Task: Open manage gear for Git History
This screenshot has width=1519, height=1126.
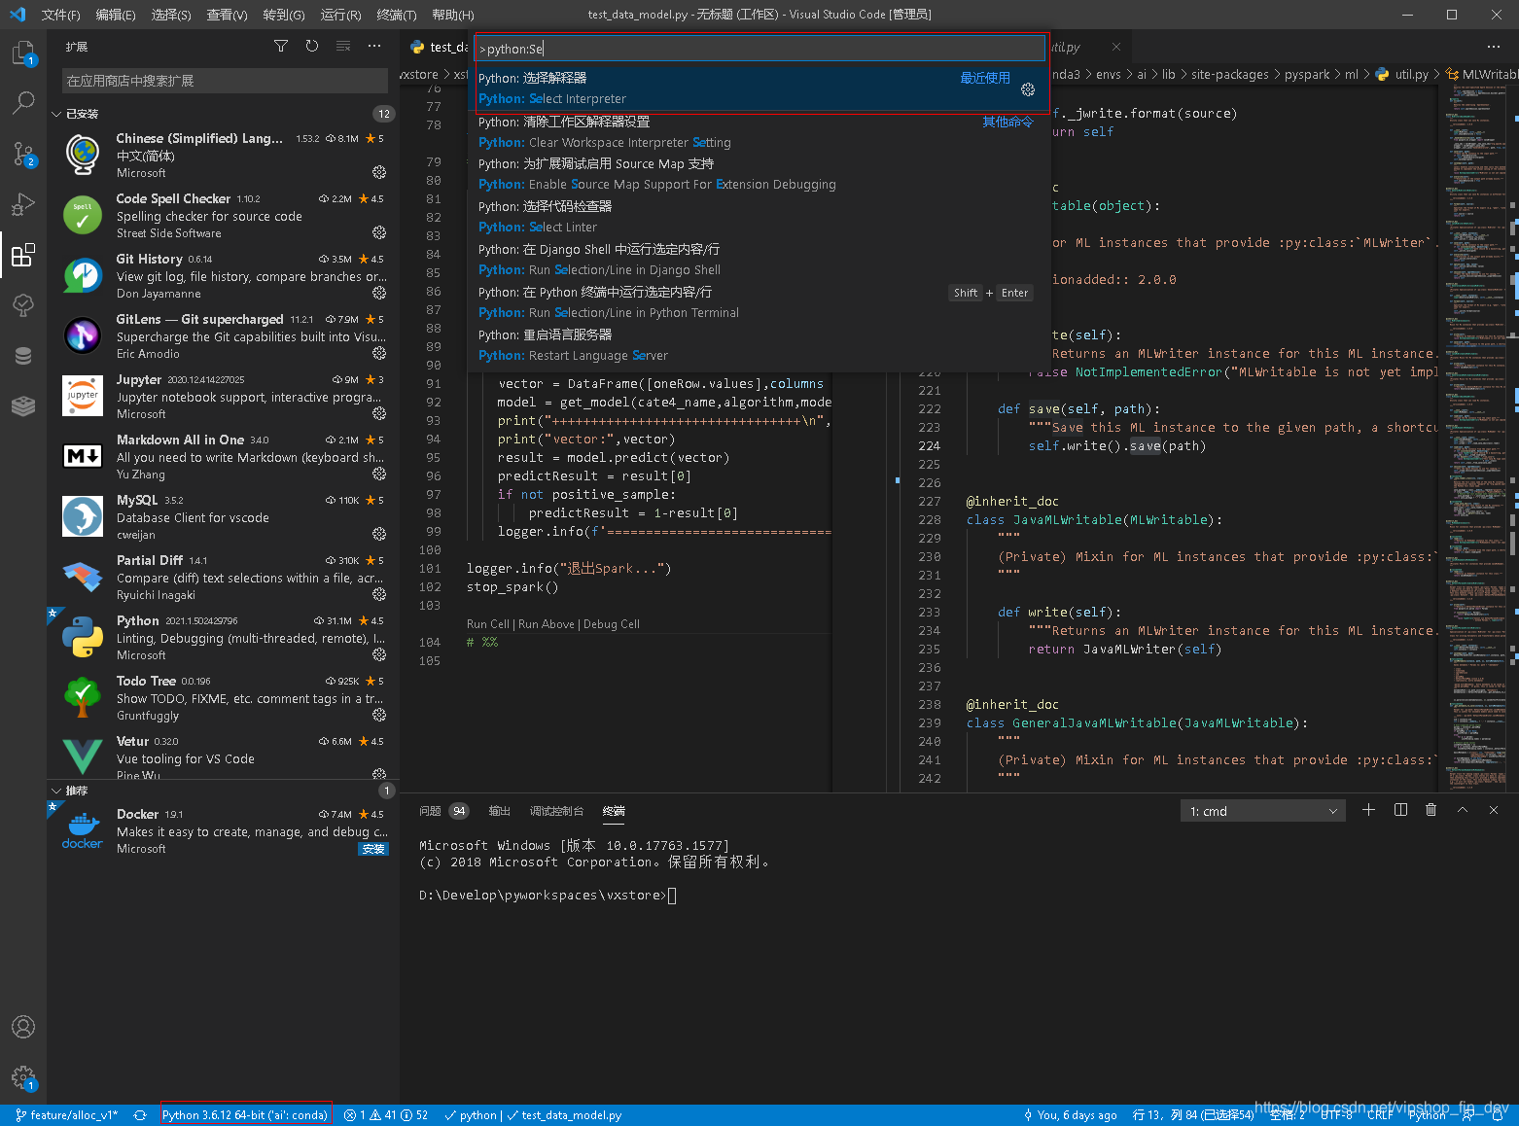Action: (x=379, y=293)
